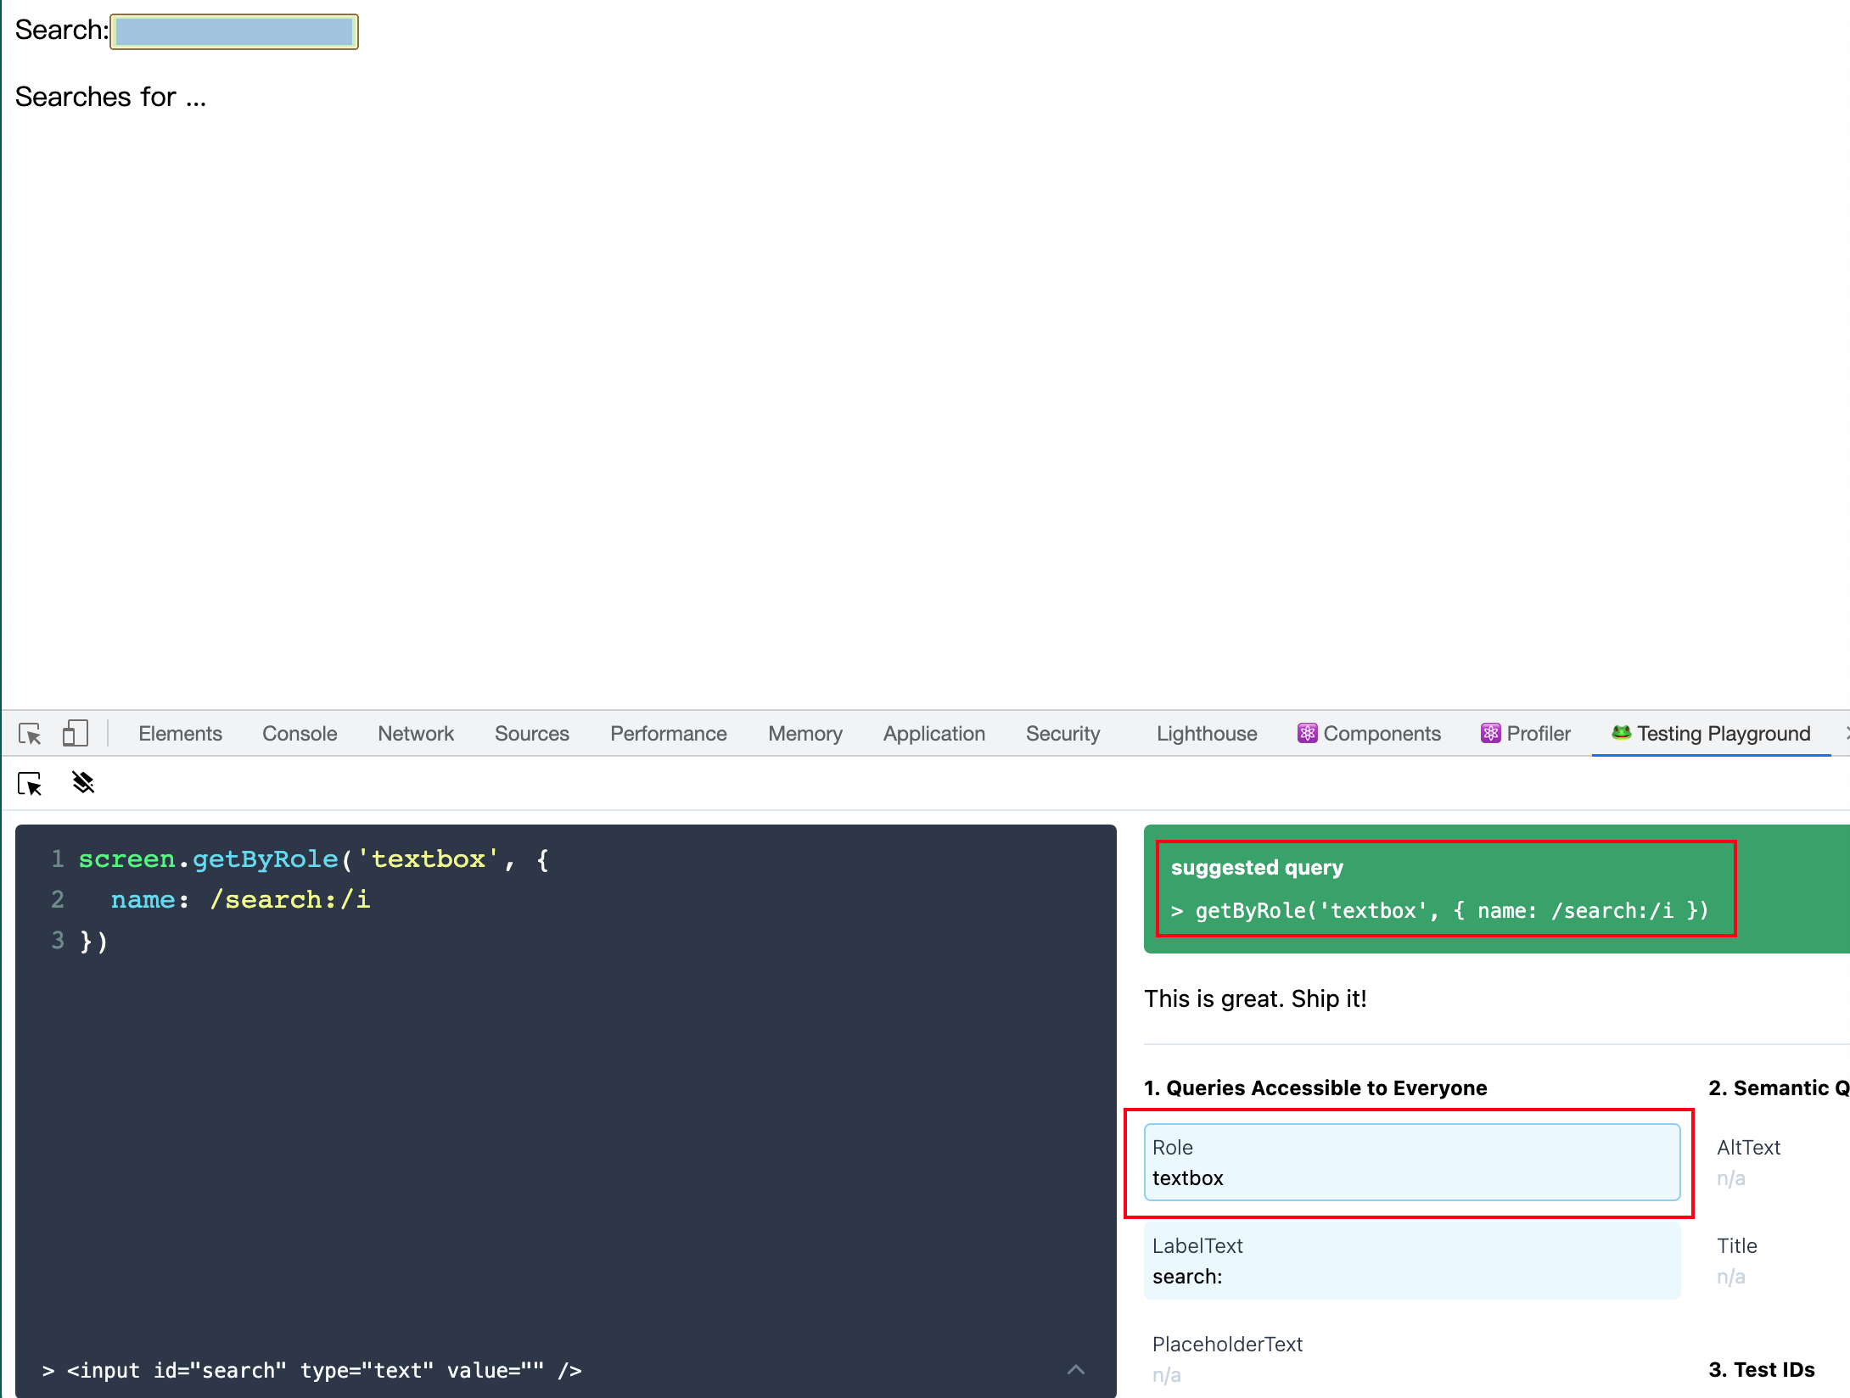Screen dimensions: 1850x1398
Task: Open the Memory tab
Action: pos(805,734)
